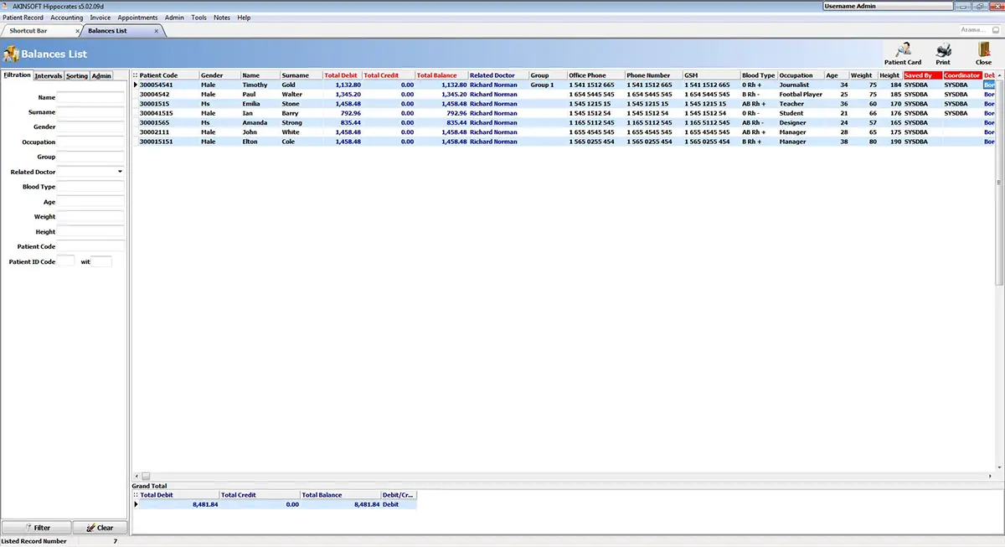Click into the Weight filter field
Viewport: 1005px width, 547px height.
click(x=90, y=217)
